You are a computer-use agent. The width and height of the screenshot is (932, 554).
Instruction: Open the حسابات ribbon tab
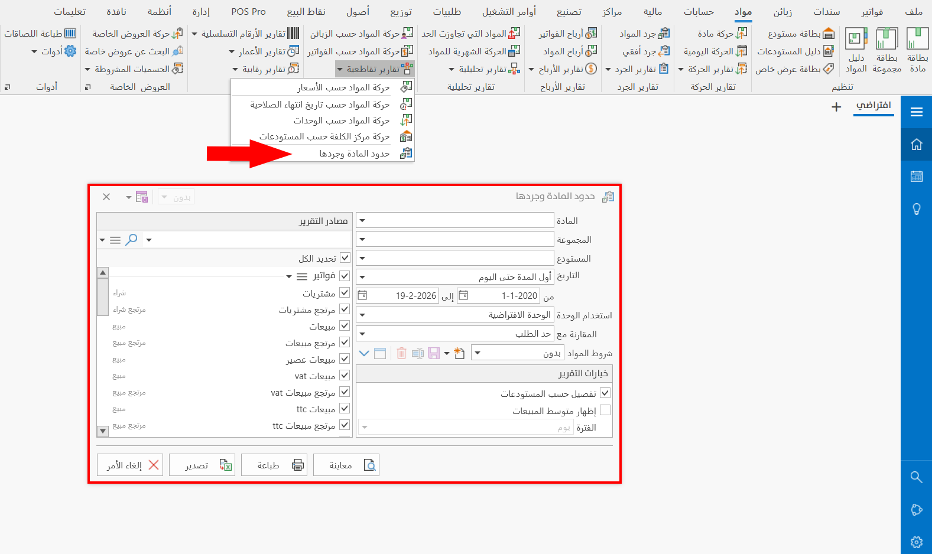699,11
